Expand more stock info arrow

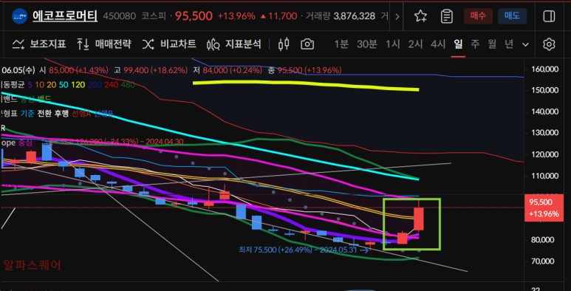pyautogui.click(x=397, y=16)
